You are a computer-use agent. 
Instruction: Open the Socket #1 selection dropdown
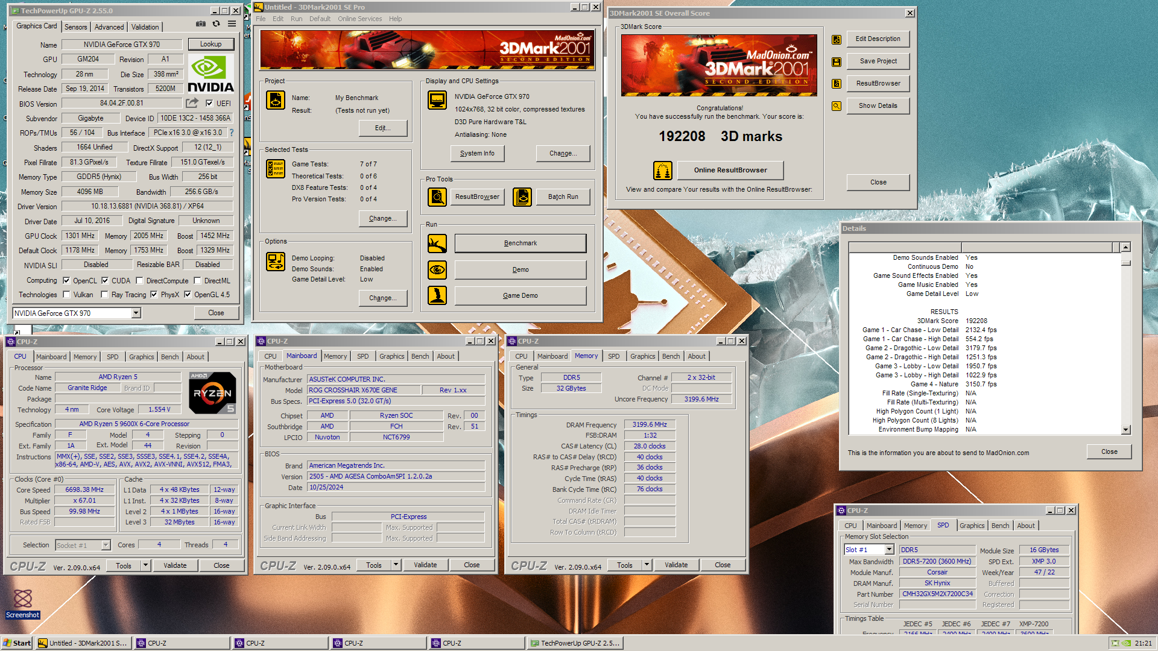coord(106,545)
